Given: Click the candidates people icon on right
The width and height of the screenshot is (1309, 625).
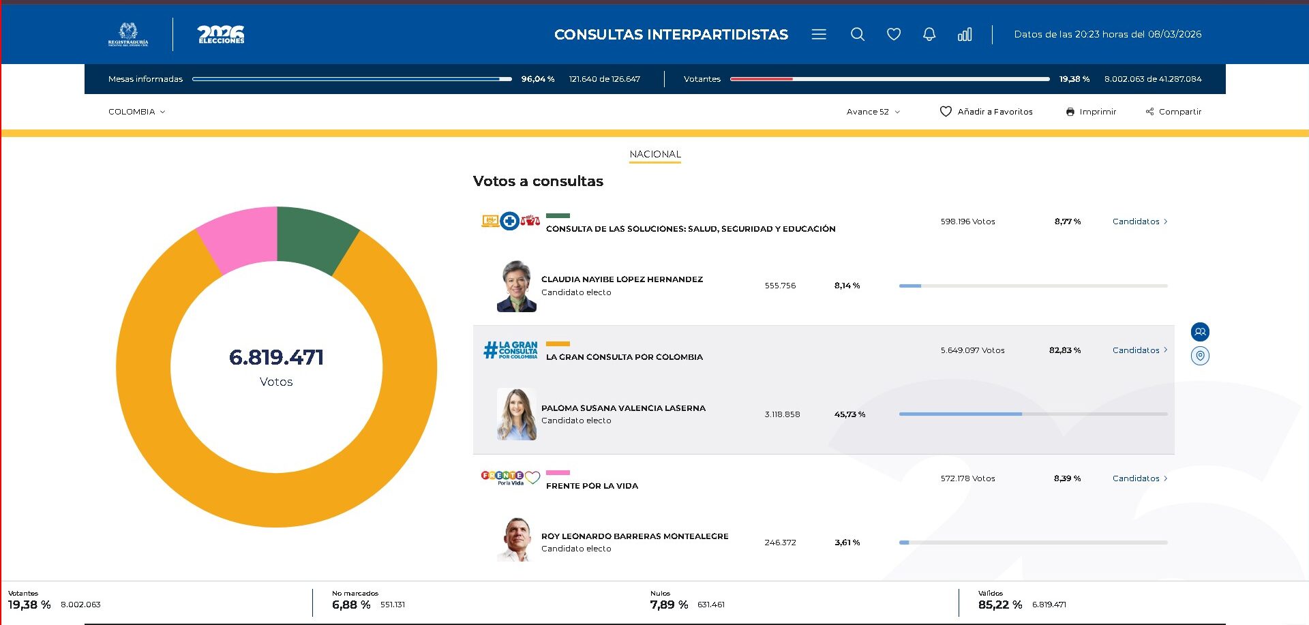Looking at the screenshot, I should (x=1200, y=332).
